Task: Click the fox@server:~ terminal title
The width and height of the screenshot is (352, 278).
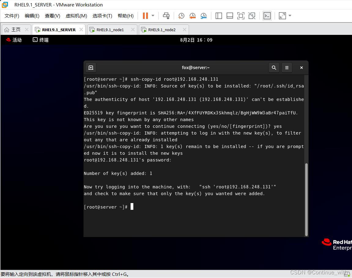Action: tap(196, 68)
